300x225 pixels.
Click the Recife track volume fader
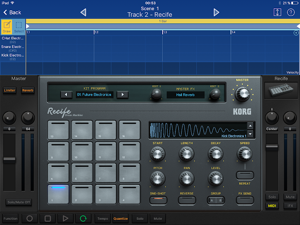272,147
